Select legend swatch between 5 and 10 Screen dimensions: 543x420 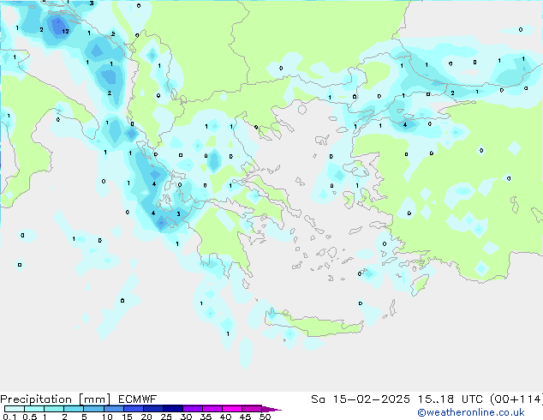(93, 409)
